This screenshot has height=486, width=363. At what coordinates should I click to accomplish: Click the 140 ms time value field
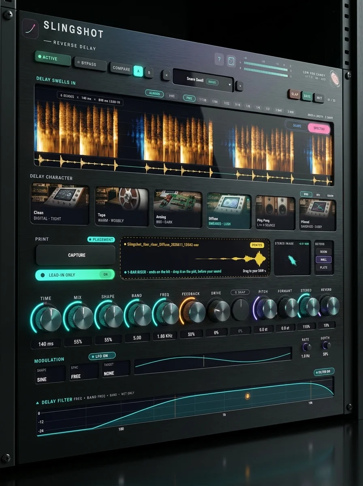coord(46,344)
